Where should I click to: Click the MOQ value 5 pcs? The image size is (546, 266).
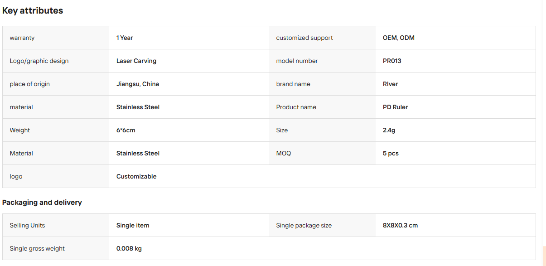tap(391, 153)
